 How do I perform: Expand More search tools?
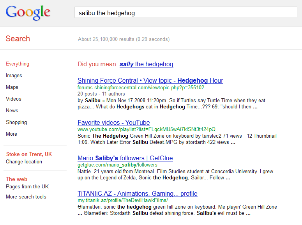click(26, 197)
